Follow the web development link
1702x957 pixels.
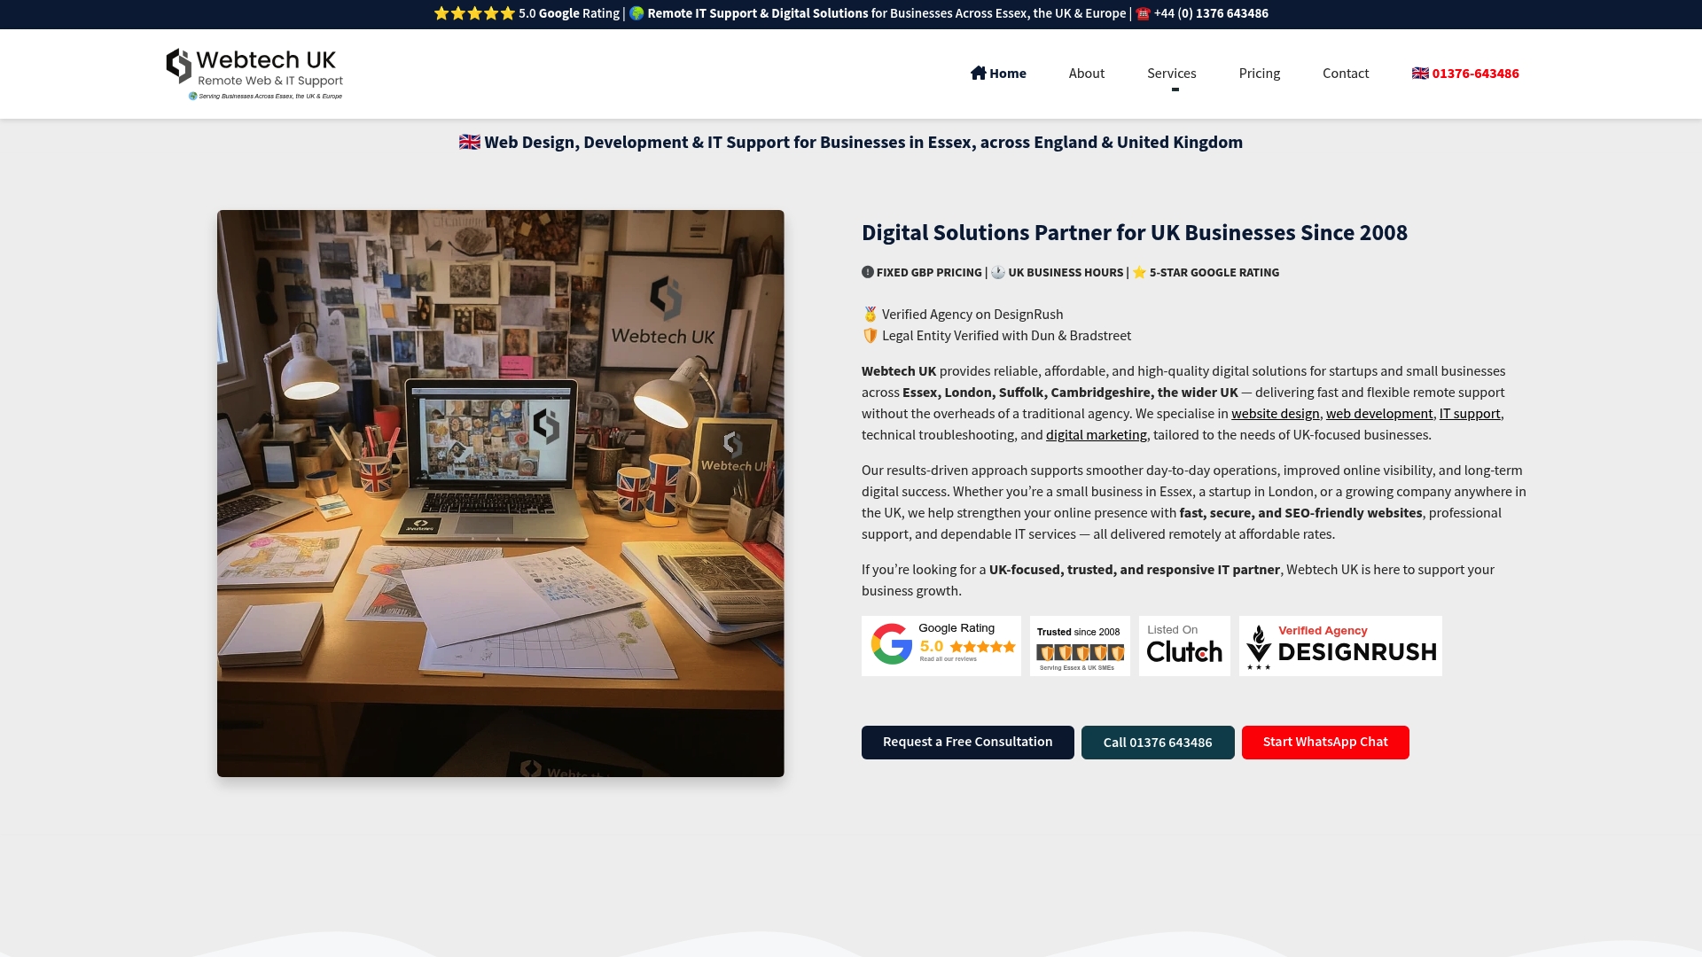click(x=1379, y=414)
